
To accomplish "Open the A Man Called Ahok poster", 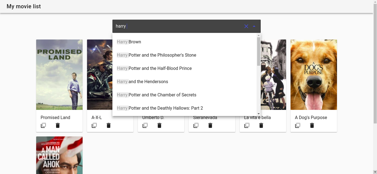I will (x=59, y=155).
